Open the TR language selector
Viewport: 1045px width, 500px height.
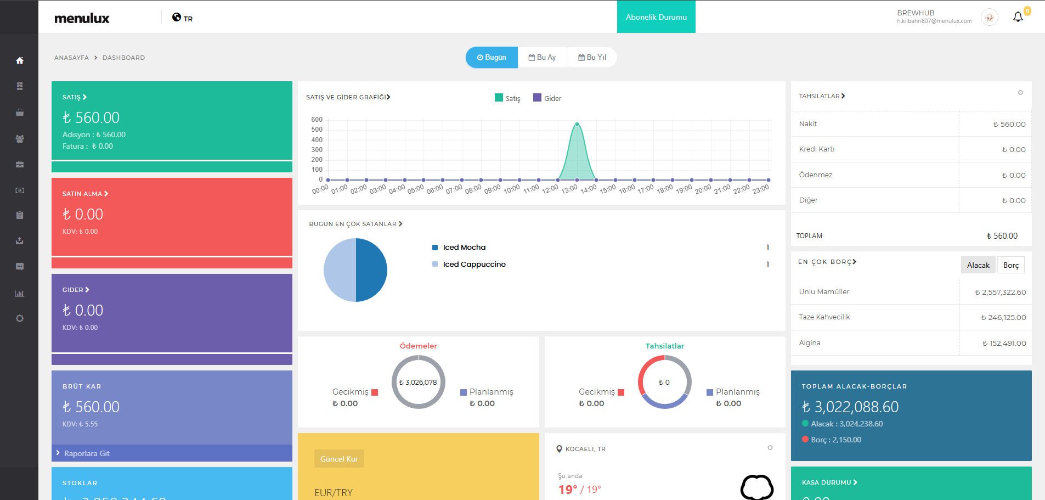click(x=182, y=18)
